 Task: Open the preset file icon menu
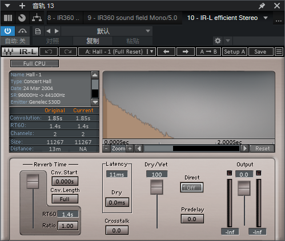(38, 31)
